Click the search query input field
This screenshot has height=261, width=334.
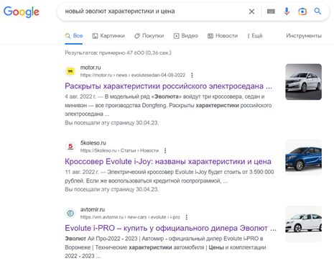[x=153, y=12]
